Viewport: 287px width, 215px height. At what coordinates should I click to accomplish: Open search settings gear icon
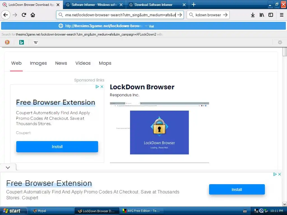point(280,42)
